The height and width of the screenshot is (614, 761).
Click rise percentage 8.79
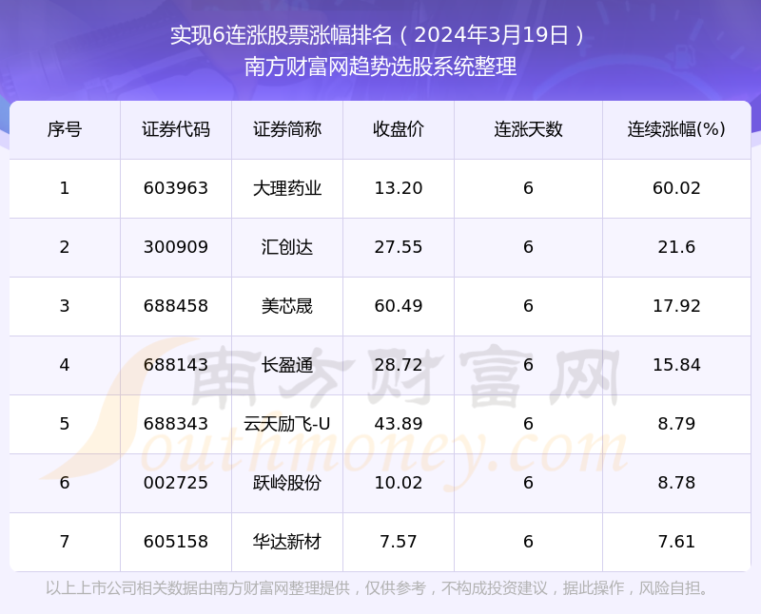coord(676,424)
